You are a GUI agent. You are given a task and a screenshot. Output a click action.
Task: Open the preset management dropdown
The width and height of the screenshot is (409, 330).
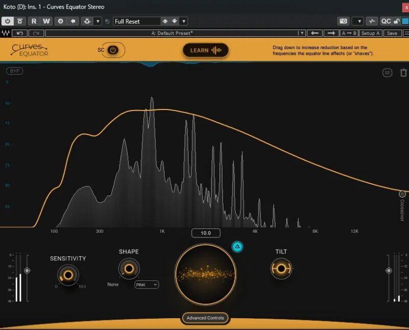point(184,21)
